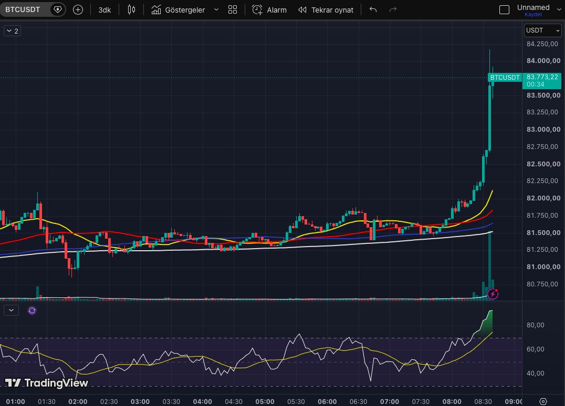Image resolution: width=565 pixels, height=406 pixels.
Task: Open the indicator templates grid icon
Action: pyautogui.click(x=233, y=10)
